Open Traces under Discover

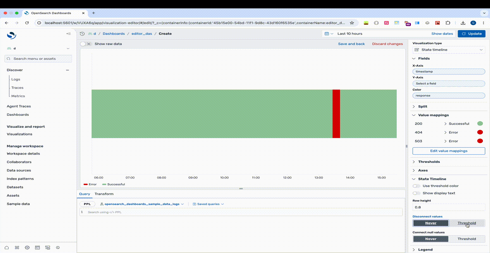(17, 88)
